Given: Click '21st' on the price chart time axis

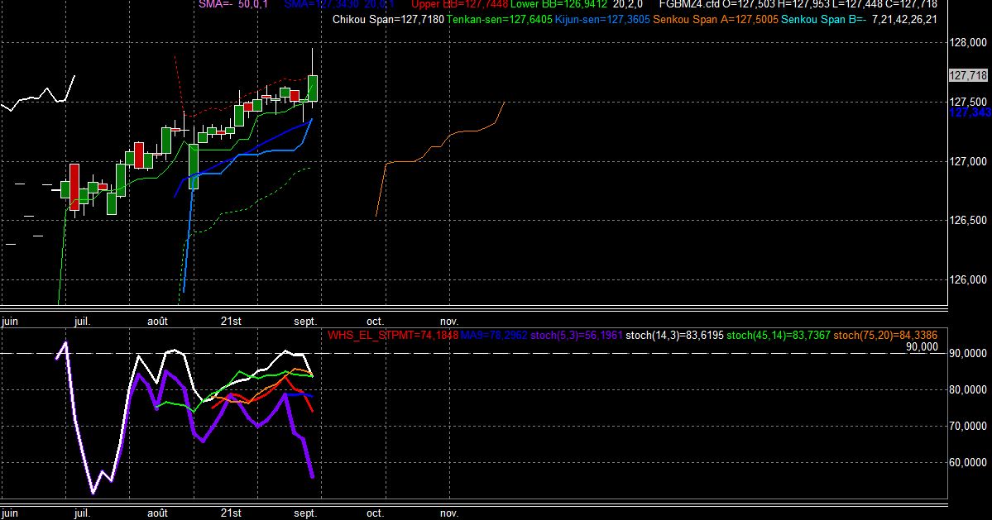Looking at the screenshot, I should coord(231,322).
